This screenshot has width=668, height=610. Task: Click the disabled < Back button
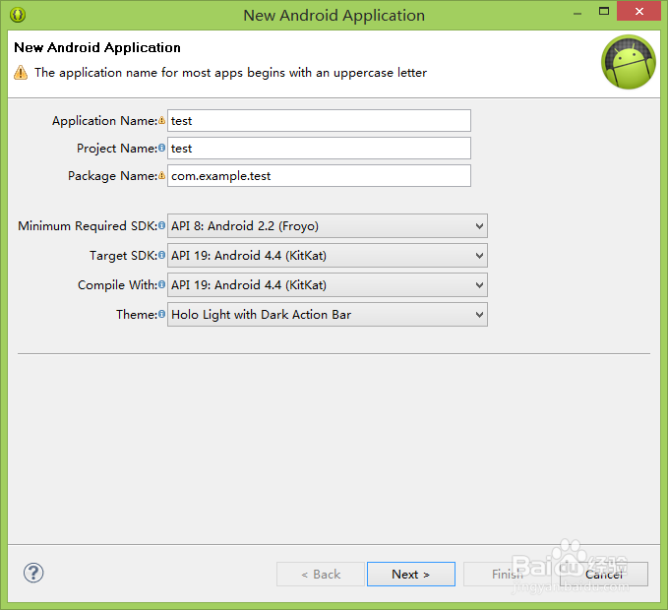(321, 575)
